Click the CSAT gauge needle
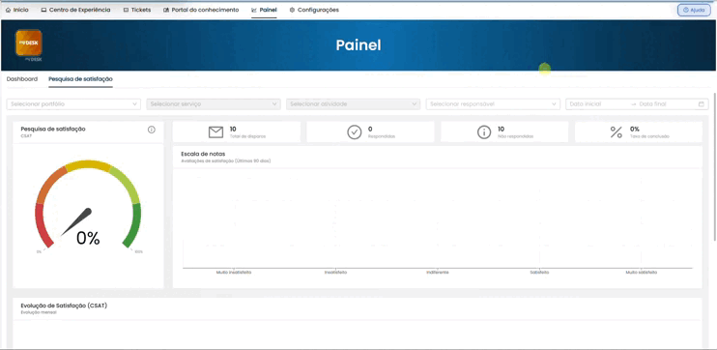The width and height of the screenshot is (717, 350). click(76, 222)
